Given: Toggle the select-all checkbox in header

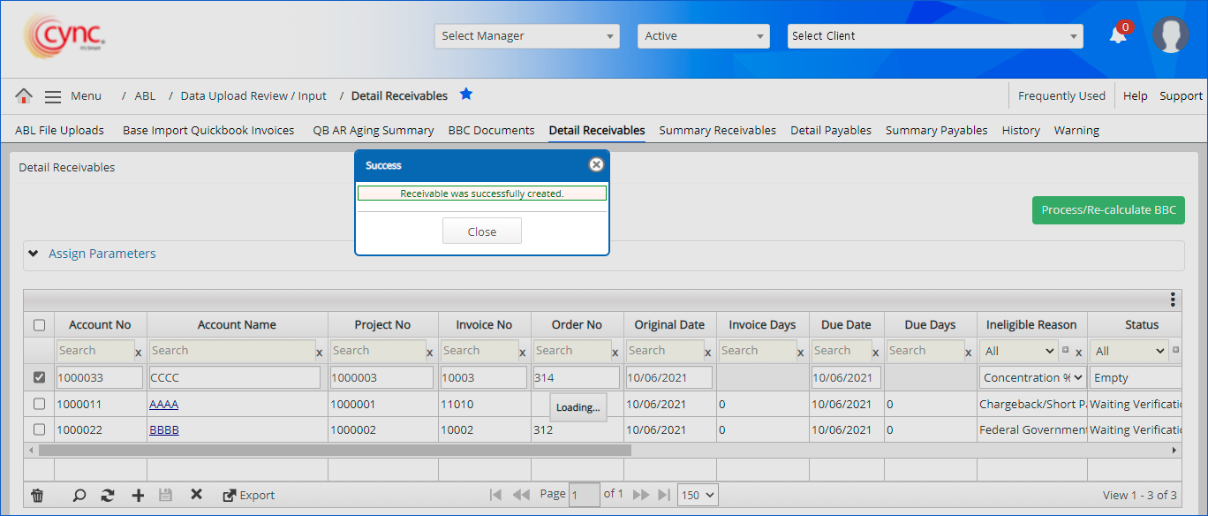Looking at the screenshot, I should point(39,325).
